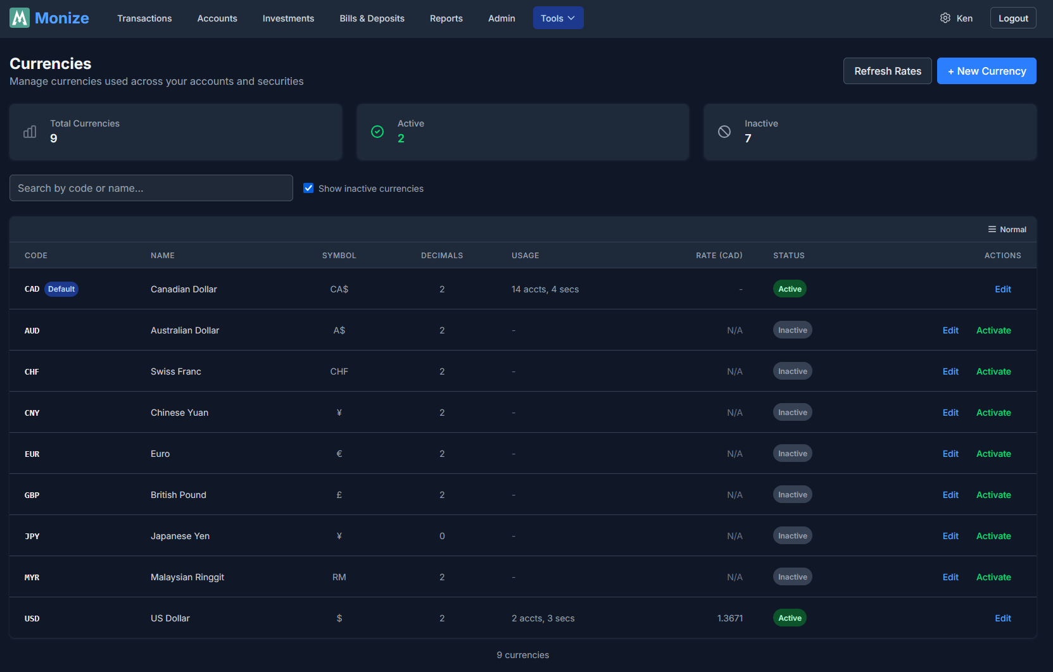Click the USAGE column header
Screen dimensions: 1053x672
526,256
